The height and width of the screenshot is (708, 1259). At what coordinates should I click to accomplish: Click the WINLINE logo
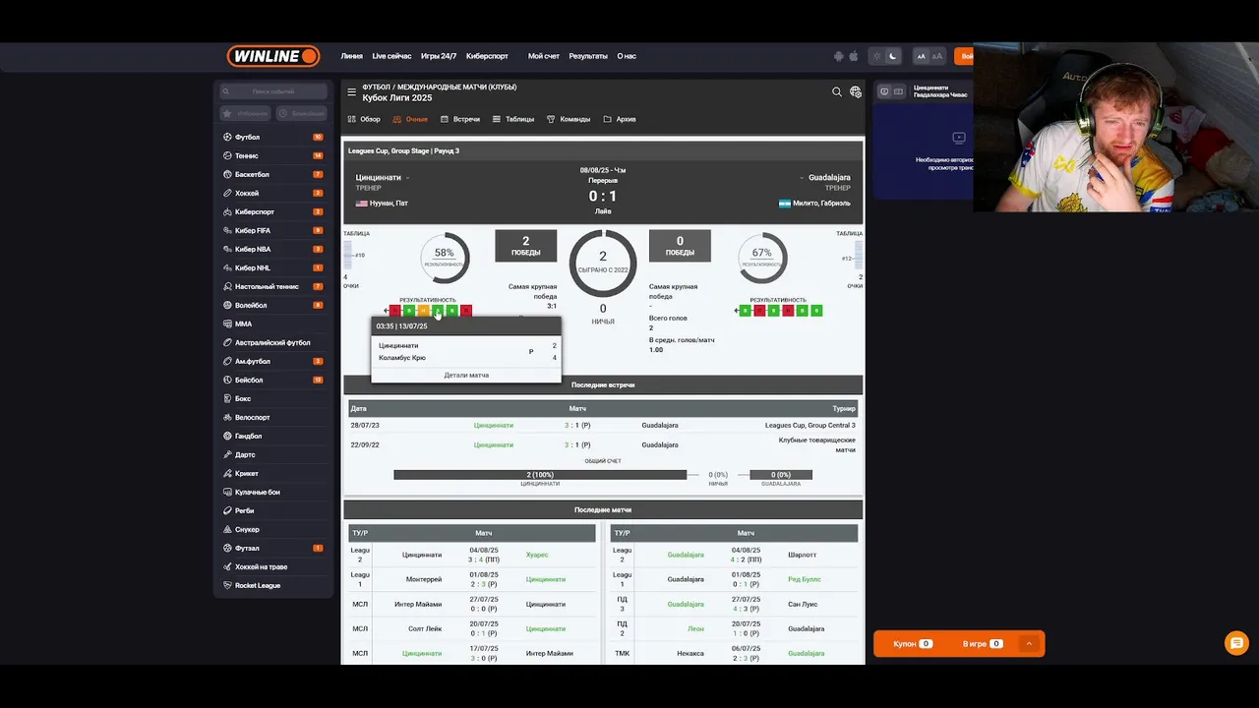click(x=273, y=56)
